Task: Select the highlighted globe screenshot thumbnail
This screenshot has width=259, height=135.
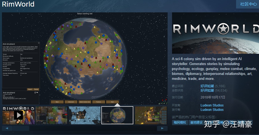Action: tap(117, 115)
